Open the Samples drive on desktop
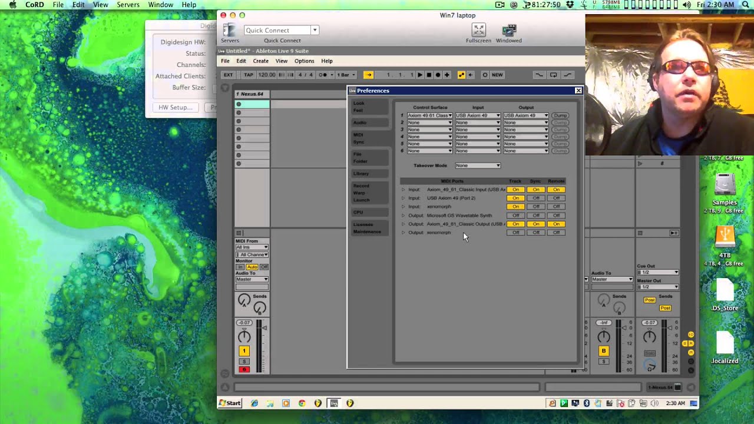The height and width of the screenshot is (424, 754). (x=725, y=190)
